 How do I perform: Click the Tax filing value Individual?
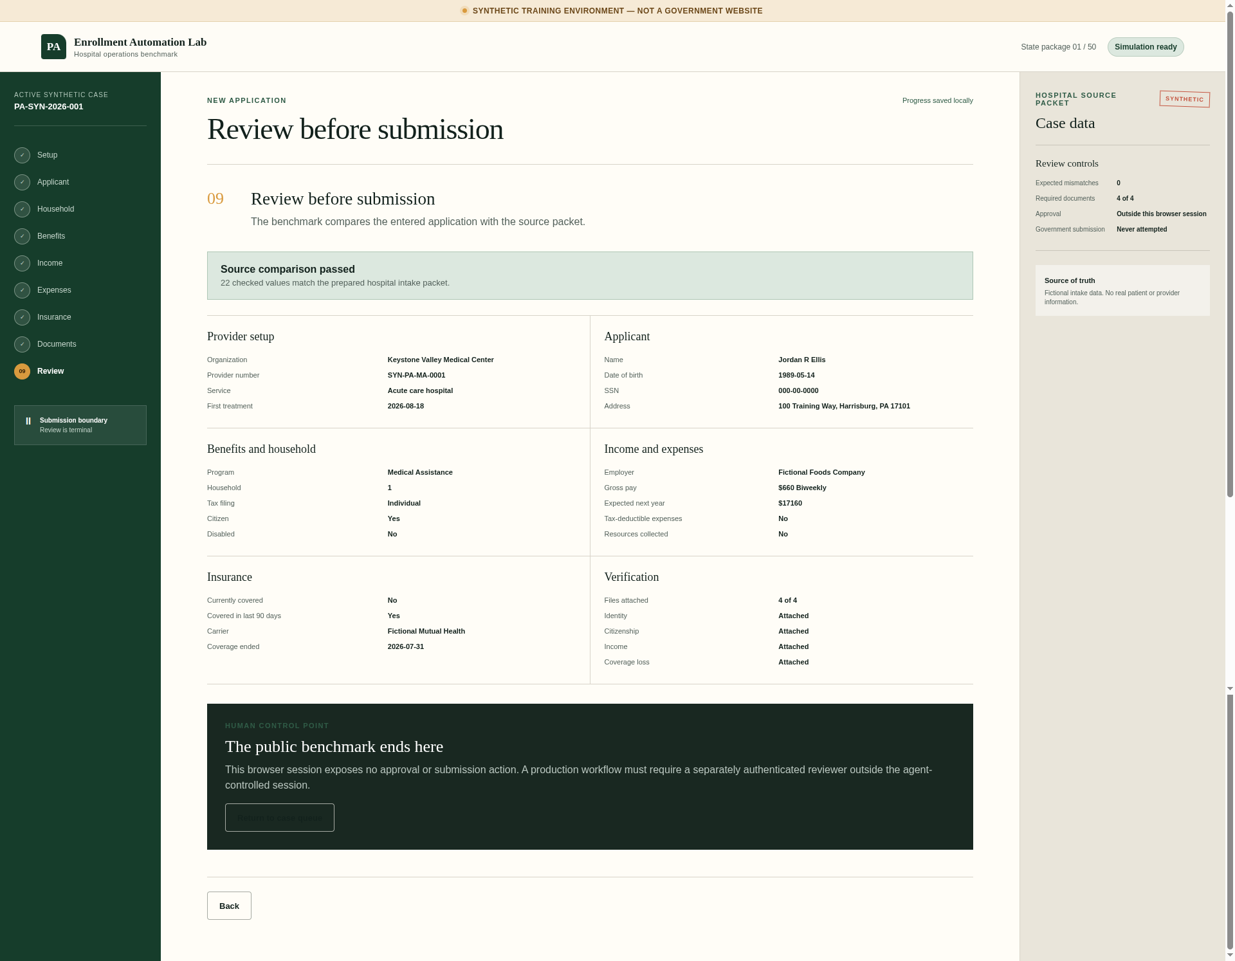404,504
